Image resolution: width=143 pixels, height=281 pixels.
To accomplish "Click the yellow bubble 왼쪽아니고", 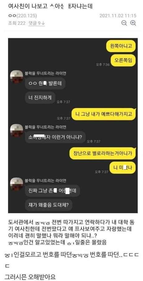I will point(121,46).
